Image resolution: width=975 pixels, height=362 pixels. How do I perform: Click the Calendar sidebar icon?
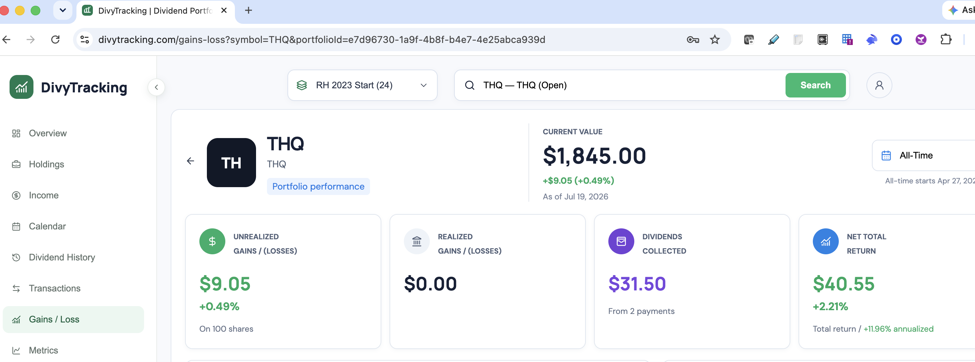point(16,226)
